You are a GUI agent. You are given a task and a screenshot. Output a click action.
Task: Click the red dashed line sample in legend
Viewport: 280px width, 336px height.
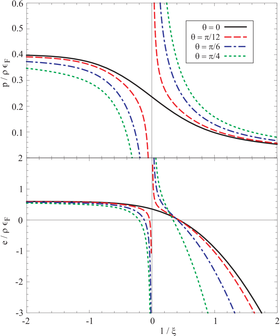(x=235, y=37)
